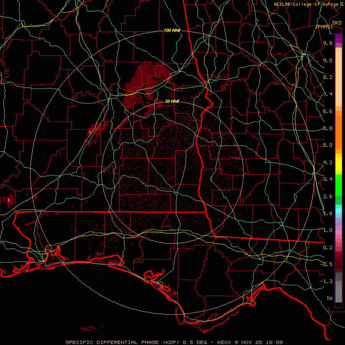Image resolution: width=345 pixels, height=345 pixels.
Task: Pick the bright yellow segment of color bar
Action: pos(338,164)
